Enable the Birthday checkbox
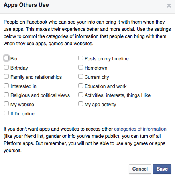The width and height of the screenshot is (175, 177). (x=6, y=67)
